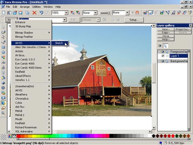Click the Open file folder icon

(15, 13)
